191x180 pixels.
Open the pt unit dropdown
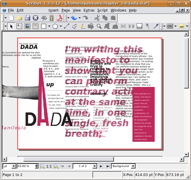tap(14, 166)
